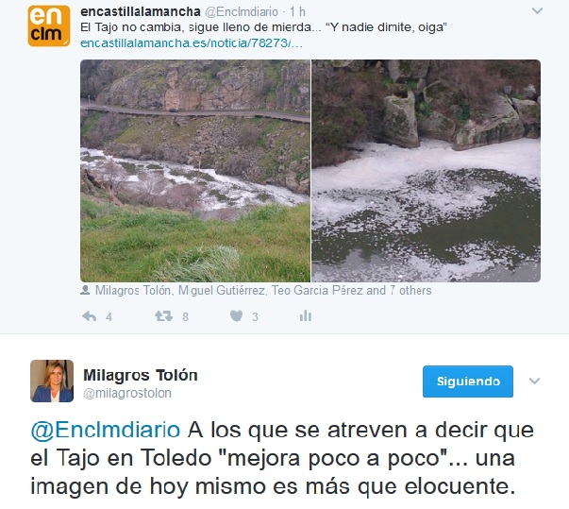Click the @Enclmdiario handle in tweet header
The width and height of the screenshot is (569, 509).
242,12
